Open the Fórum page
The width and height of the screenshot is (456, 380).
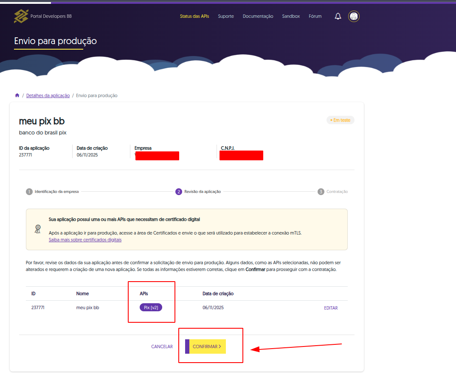point(315,16)
